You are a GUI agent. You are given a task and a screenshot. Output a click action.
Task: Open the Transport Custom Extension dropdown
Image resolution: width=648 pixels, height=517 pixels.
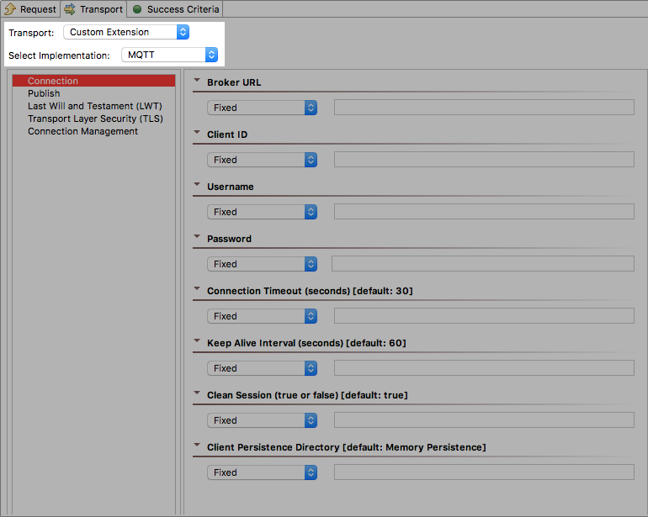(x=126, y=32)
